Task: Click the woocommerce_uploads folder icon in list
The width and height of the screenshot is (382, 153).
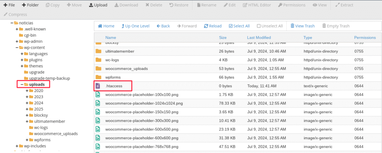Action: click(98, 68)
